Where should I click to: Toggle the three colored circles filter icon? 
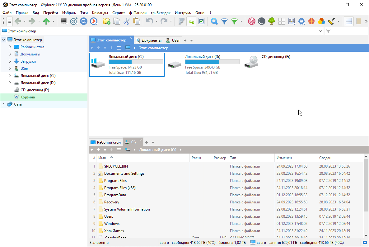click(x=321, y=21)
